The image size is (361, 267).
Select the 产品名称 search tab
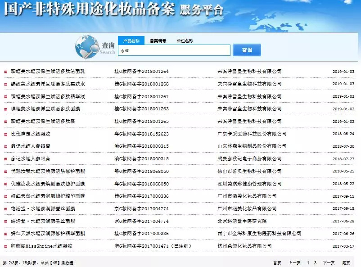(x=131, y=41)
